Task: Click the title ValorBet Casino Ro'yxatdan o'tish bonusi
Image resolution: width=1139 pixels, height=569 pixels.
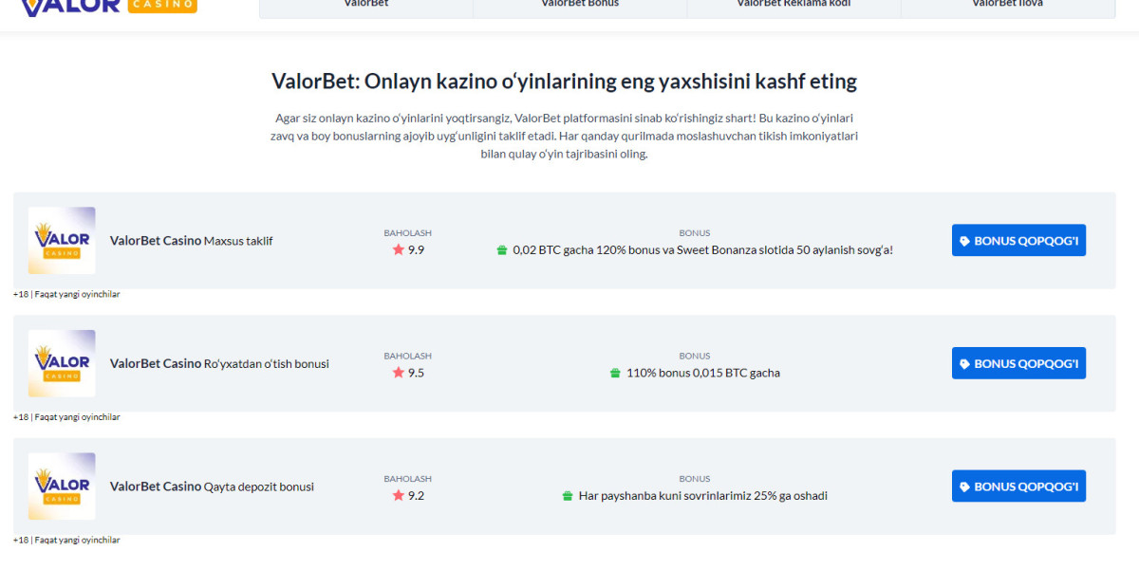Action: pyautogui.click(x=219, y=363)
